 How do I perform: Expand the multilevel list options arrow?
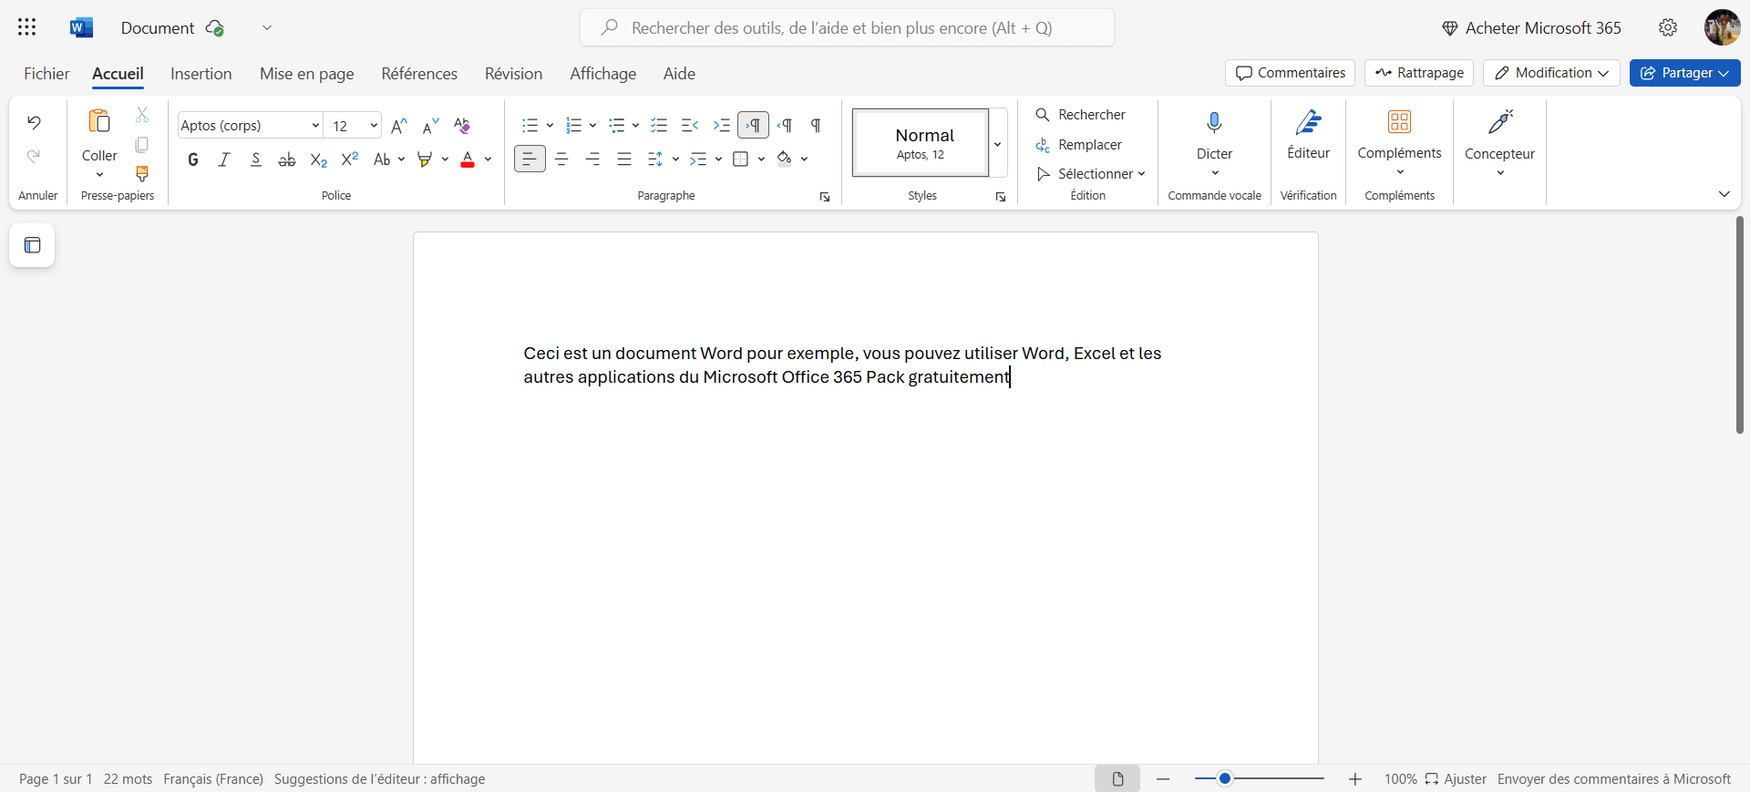coord(635,125)
